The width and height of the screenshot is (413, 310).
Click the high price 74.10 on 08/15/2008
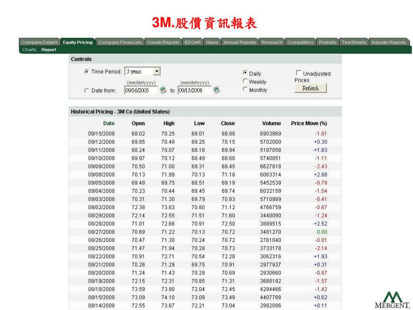pyautogui.click(x=168, y=297)
